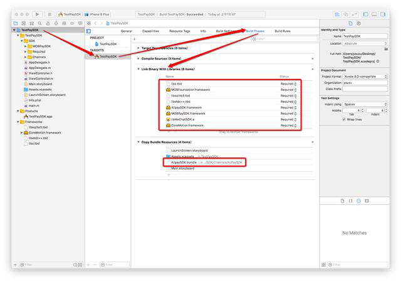Select the Version editor button
The width and height of the screenshot is (401, 282).
pos(354,14)
